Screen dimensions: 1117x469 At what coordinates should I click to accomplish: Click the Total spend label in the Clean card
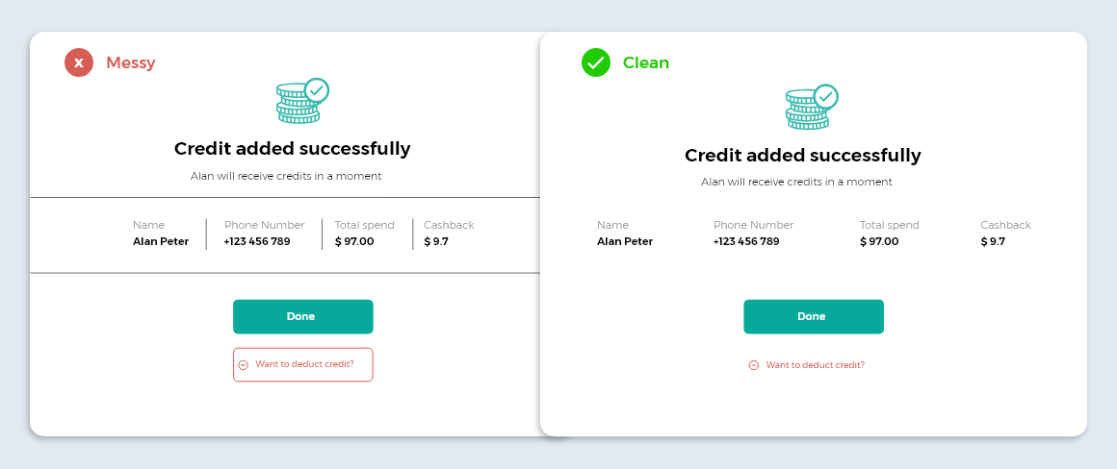click(889, 225)
